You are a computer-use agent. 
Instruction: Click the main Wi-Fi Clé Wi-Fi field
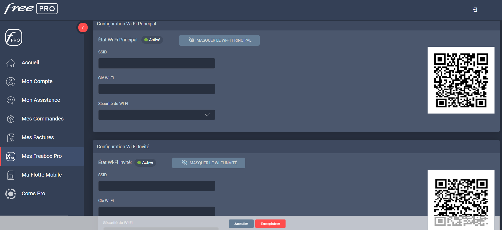coord(157,89)
